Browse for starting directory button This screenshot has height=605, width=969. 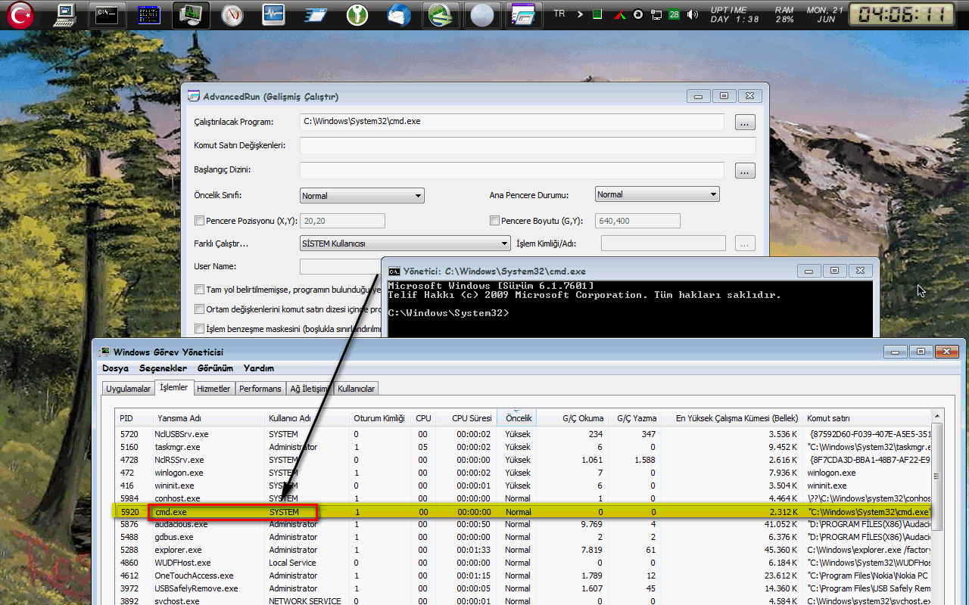(x=745, y=171)
